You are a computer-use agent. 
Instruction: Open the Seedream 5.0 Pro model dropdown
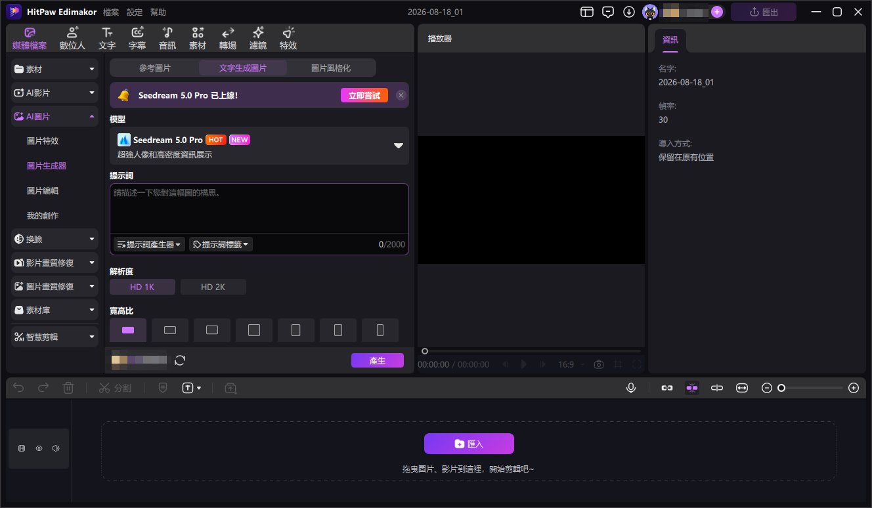(259, 146)
